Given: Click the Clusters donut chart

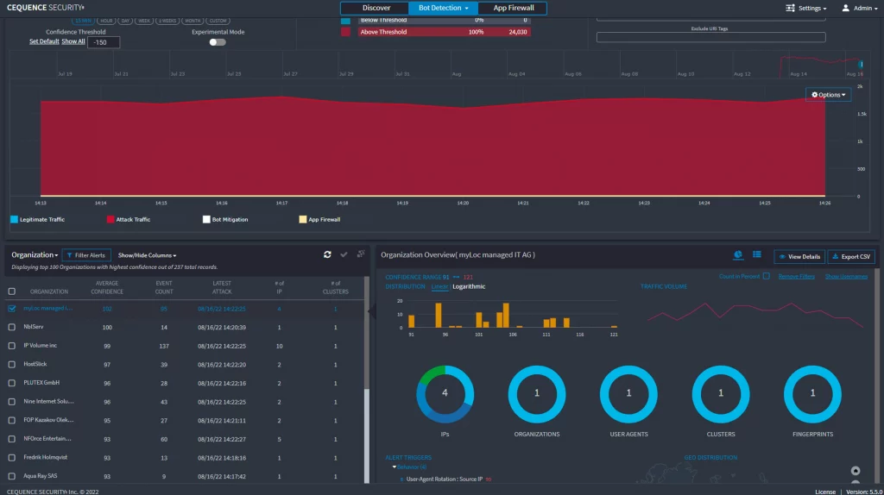Looking at the screenshot, I should coord(721,393).
